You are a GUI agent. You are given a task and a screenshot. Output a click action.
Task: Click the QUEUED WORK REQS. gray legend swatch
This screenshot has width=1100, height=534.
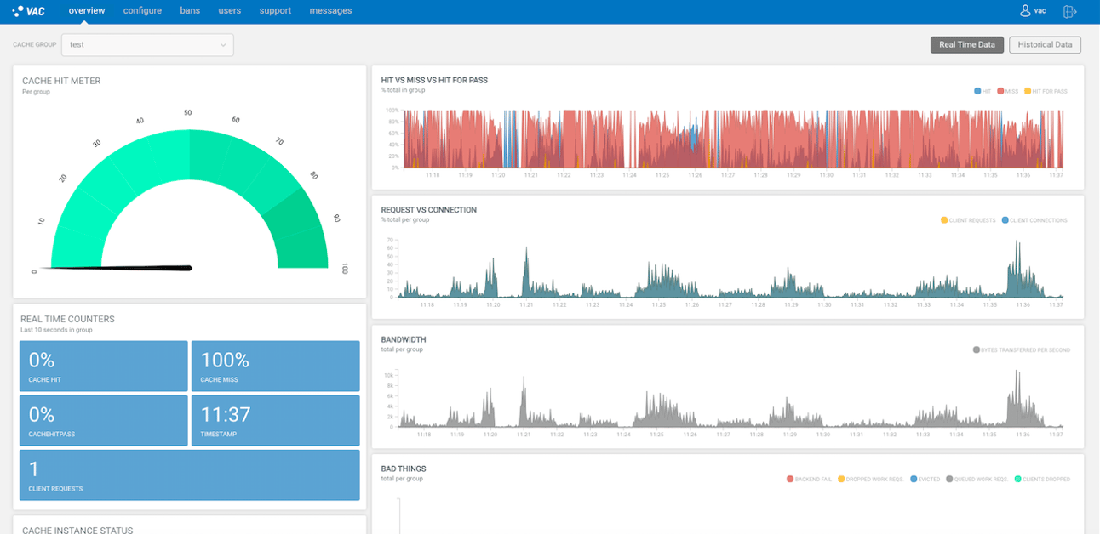tap(949, 479)
